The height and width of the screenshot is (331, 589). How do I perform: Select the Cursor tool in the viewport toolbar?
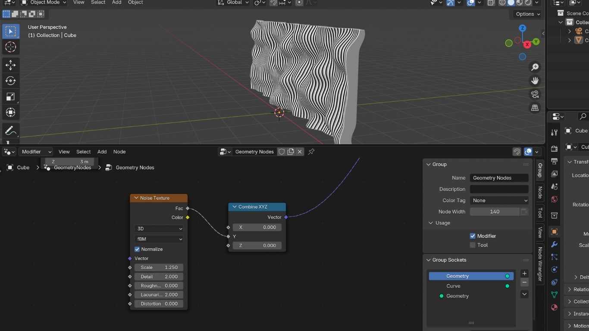pyautogui.click(x=10, y=47)
